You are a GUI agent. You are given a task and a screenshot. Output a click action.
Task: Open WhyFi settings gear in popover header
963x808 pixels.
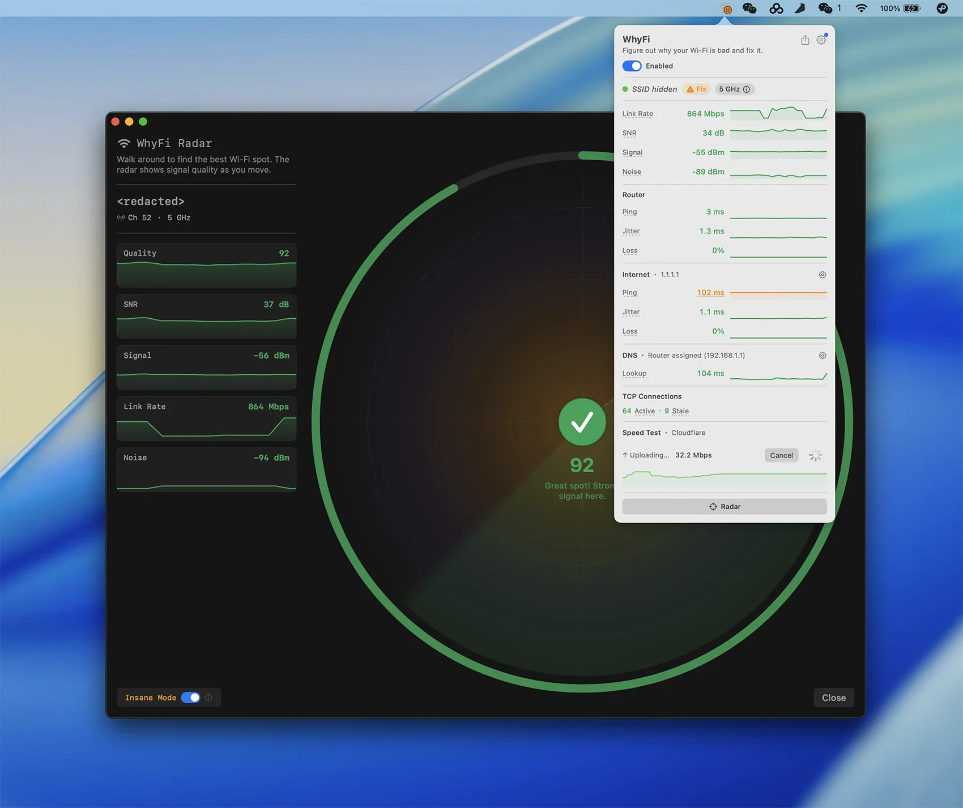pos(821,40)
